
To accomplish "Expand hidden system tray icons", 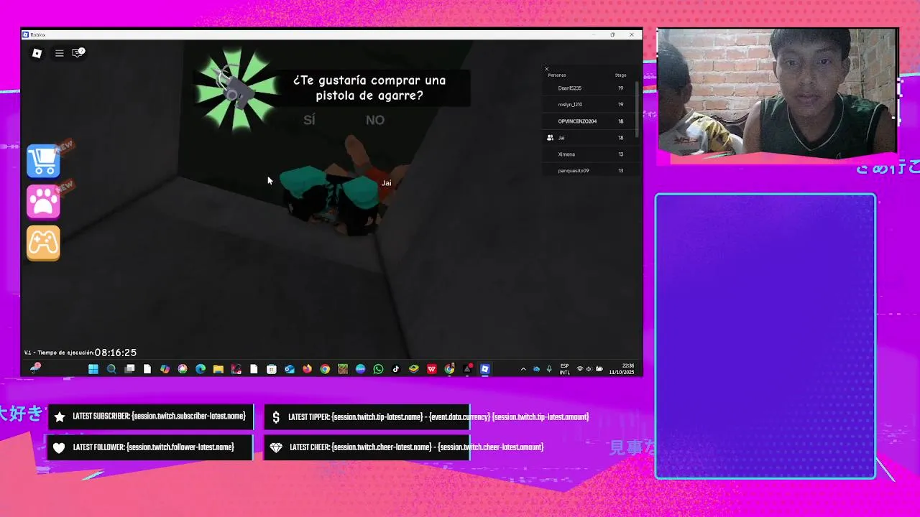I will tap(523, 369).
